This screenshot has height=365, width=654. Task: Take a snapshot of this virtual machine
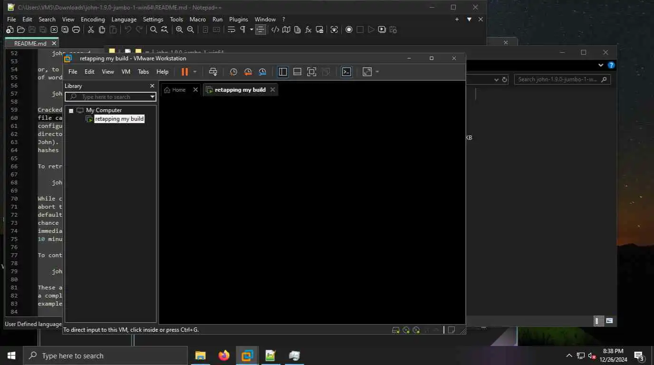tap(233, 72)
